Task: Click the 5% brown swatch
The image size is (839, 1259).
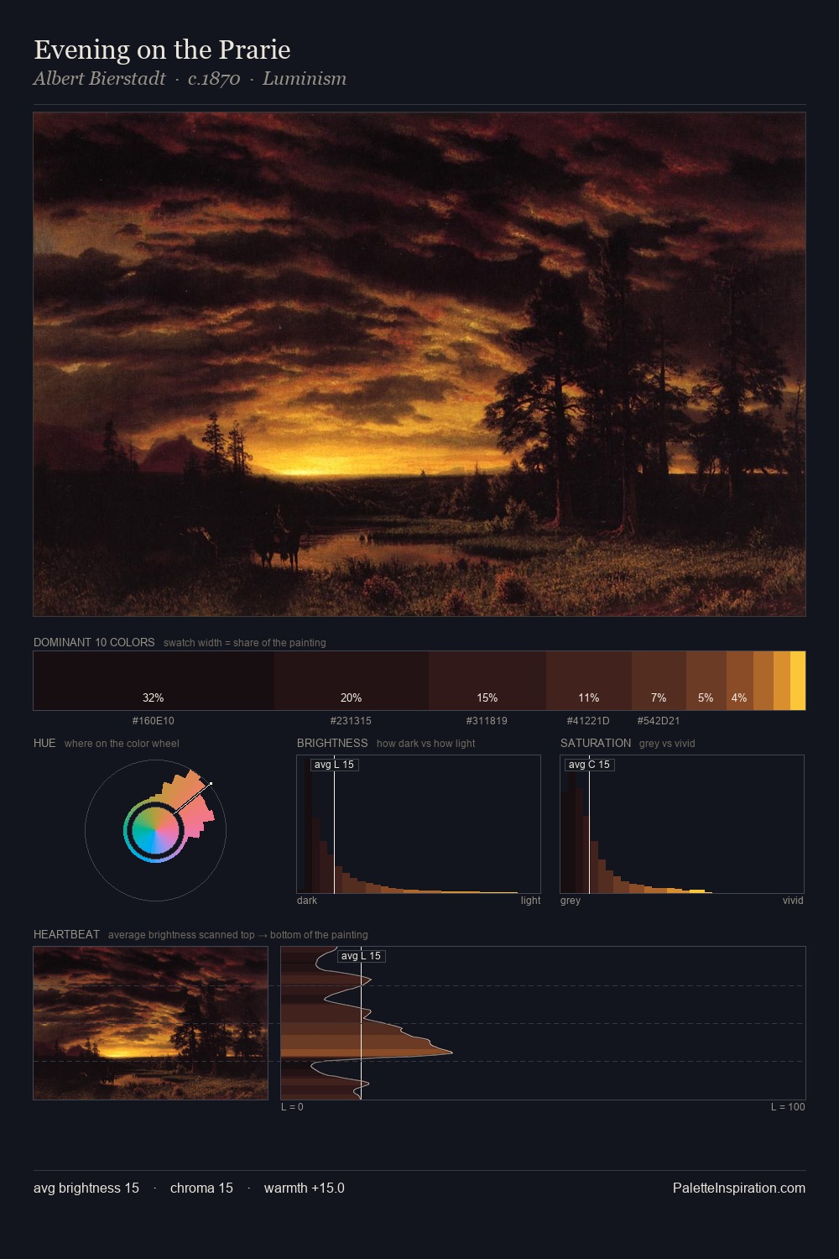Action: pyautogui.click(x=706, y=681)
